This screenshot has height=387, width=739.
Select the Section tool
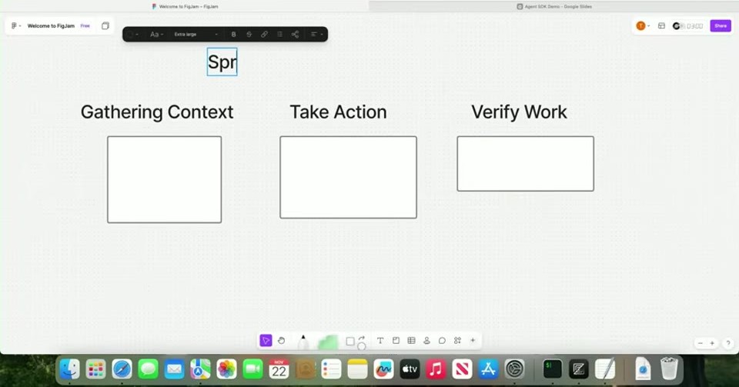click(396, 340)
